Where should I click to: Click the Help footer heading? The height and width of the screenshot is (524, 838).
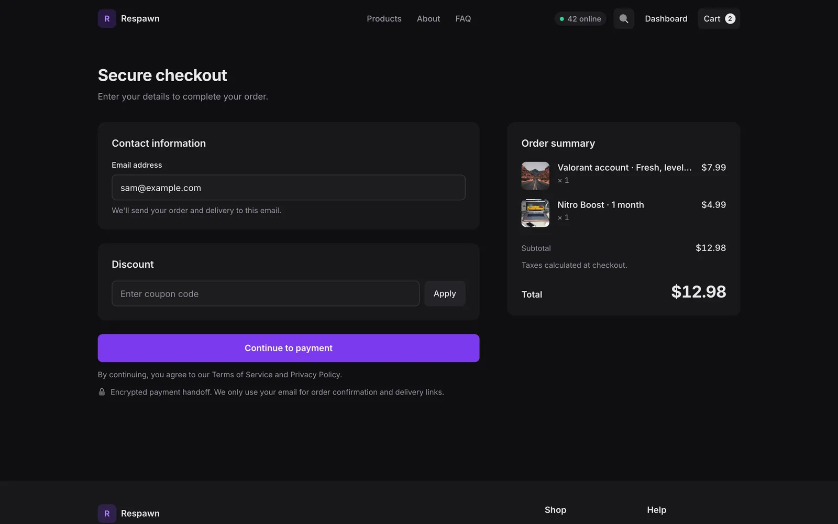pos(656,510)
